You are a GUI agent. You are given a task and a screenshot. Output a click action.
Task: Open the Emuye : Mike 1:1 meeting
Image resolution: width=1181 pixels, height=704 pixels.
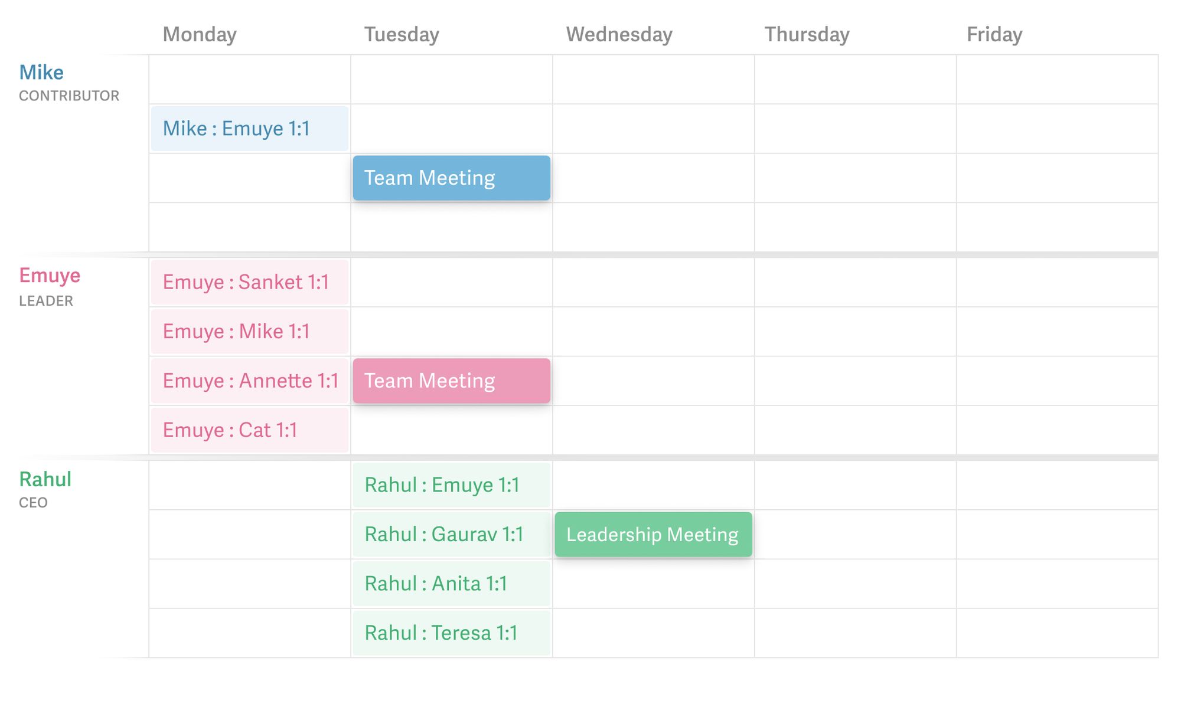[x=249, y=331]
